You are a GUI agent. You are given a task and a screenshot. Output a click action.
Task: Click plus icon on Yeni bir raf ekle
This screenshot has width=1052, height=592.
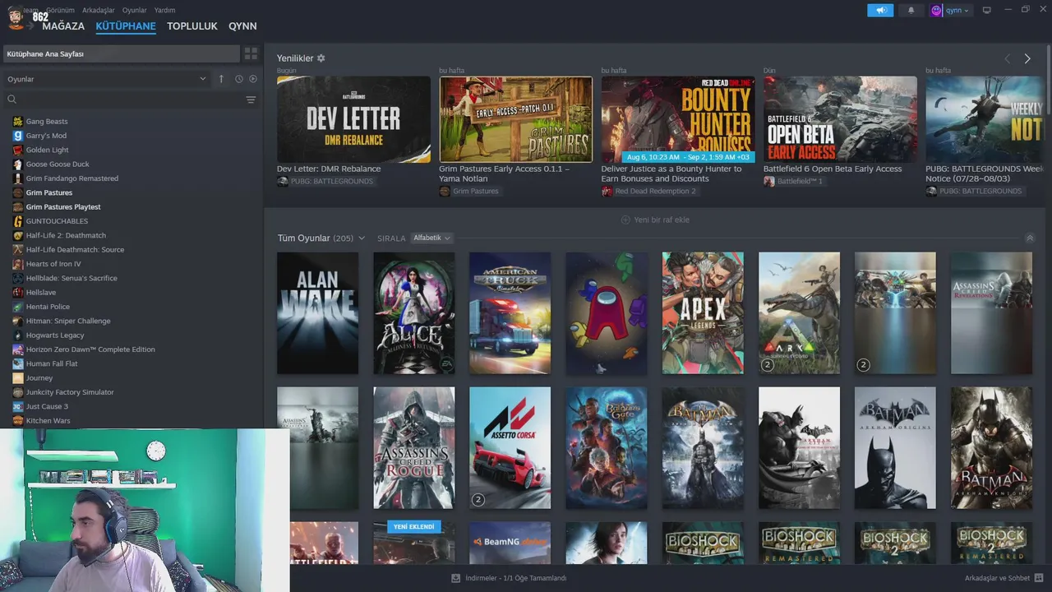pos(625,220)
